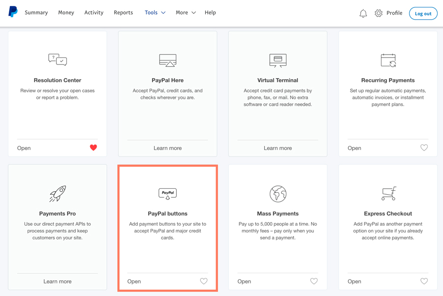Click the Resolution Center card title
The height and width of the screenshot is (296, 443).
click(58, 80)
